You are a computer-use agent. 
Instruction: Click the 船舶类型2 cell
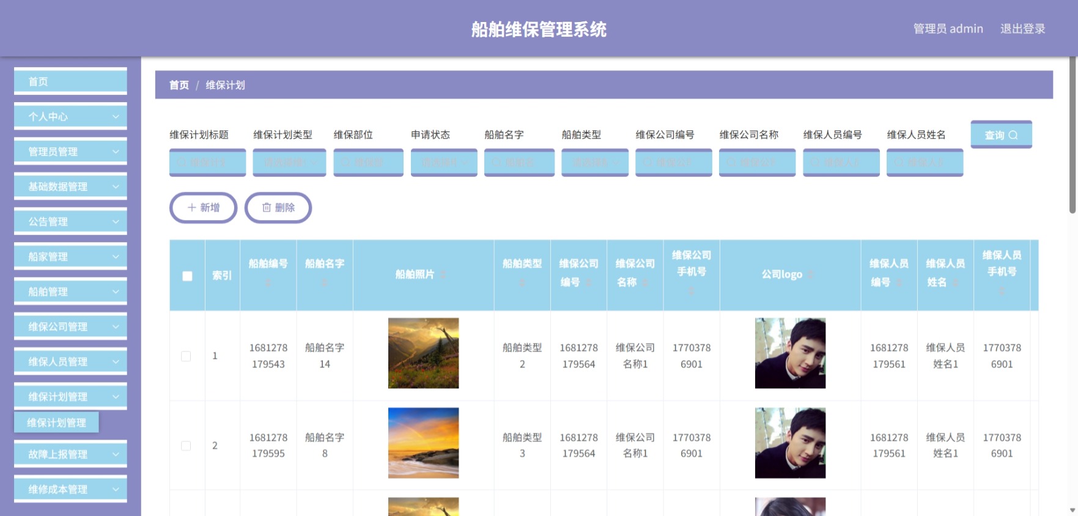(522, 356)
